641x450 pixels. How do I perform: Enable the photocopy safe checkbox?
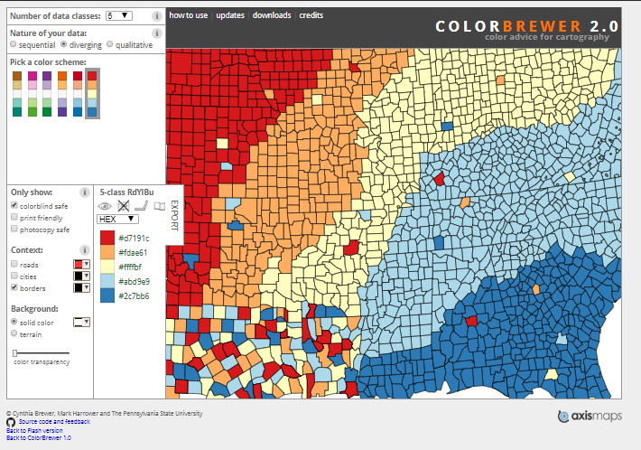[14, 229]
